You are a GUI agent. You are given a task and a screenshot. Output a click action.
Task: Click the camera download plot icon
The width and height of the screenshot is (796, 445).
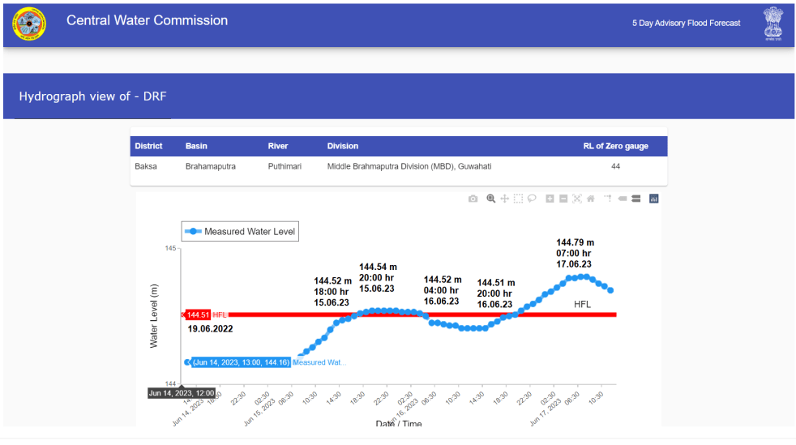(473, 199)
